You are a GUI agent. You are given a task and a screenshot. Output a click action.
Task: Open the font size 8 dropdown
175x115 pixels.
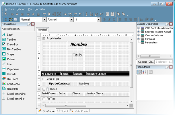99,20
